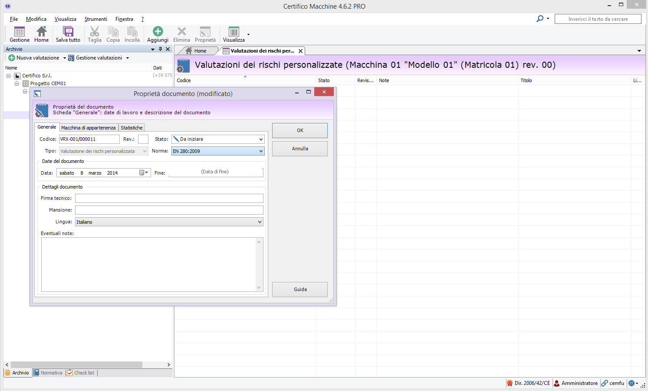Collapse the Certifico S.r.l. tree node
This screenshot has width=648, height=391.
pyautogui.click(x=8, y=76)
